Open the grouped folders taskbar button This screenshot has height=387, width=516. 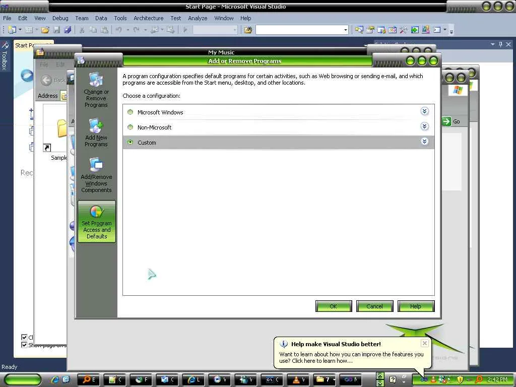pyautogui.click(x=325, y=379)
